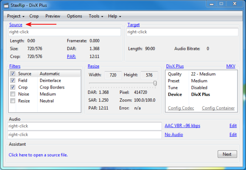Open the Help dropdown menu
This screenshot has height=170, width=246.
coord(114,16)
